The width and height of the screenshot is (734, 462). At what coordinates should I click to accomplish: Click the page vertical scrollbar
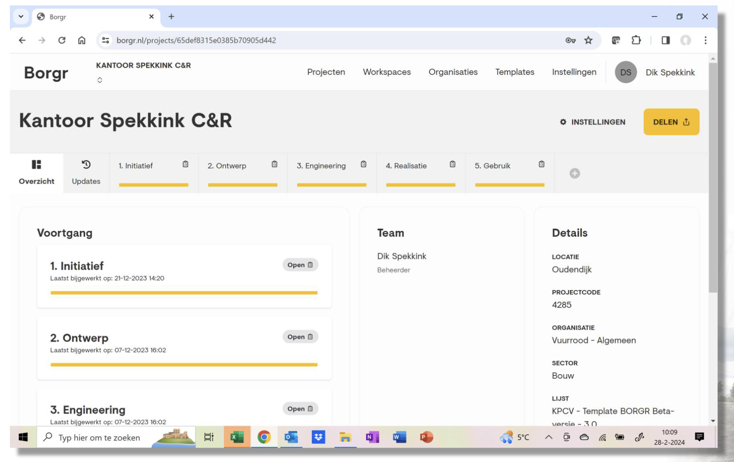pyautogui.click(x=713, y=178)
